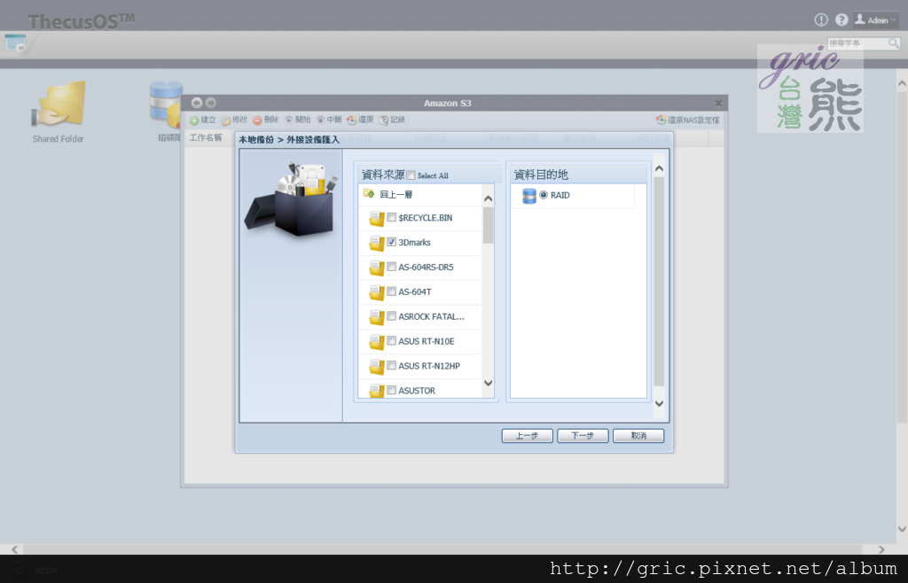Click the 3Dmarks folder icon

pos(376,243)
